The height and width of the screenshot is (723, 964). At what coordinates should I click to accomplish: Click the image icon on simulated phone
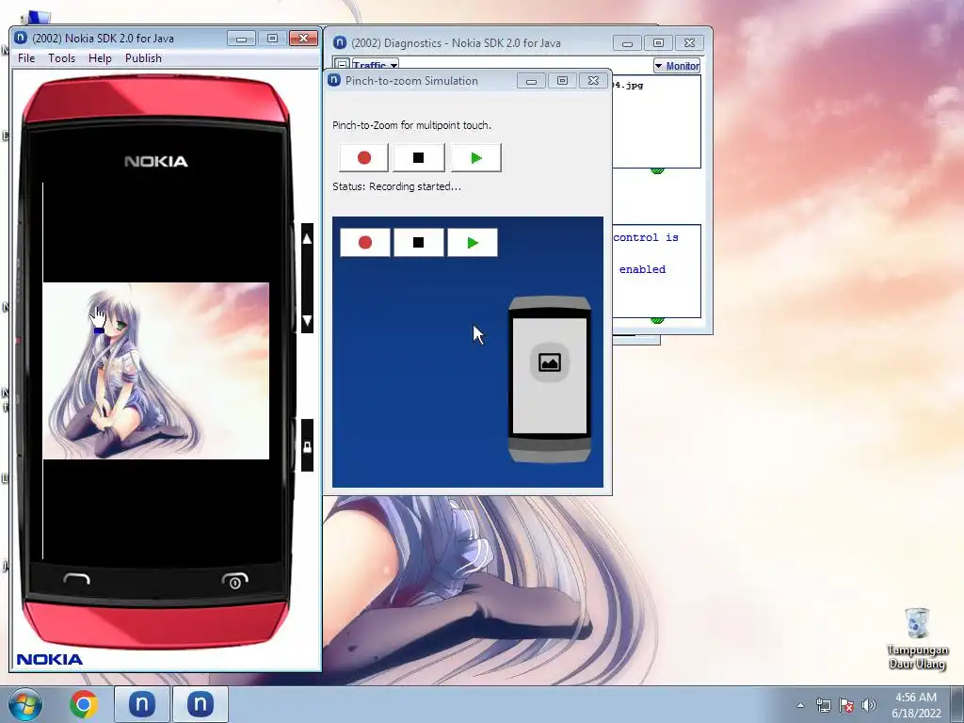coord(550,362)
